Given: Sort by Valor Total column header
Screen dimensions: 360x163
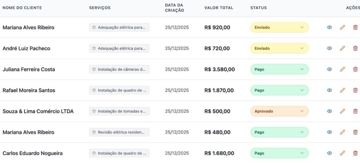Looking at the screenshot, I should [218, 8].
